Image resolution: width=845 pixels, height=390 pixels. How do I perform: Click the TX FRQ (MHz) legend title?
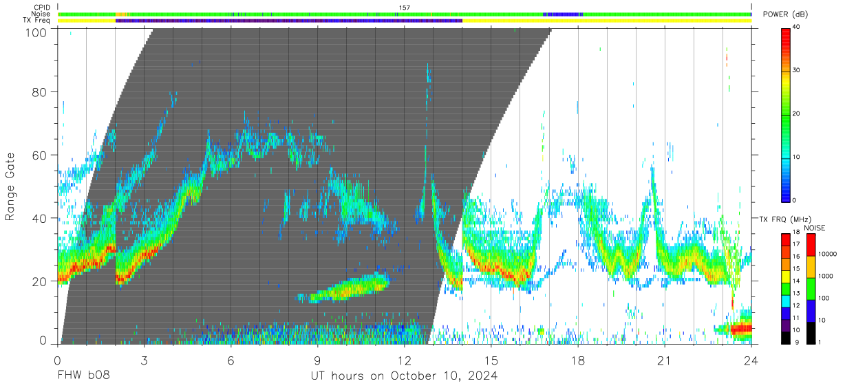(x=785, y=219)
